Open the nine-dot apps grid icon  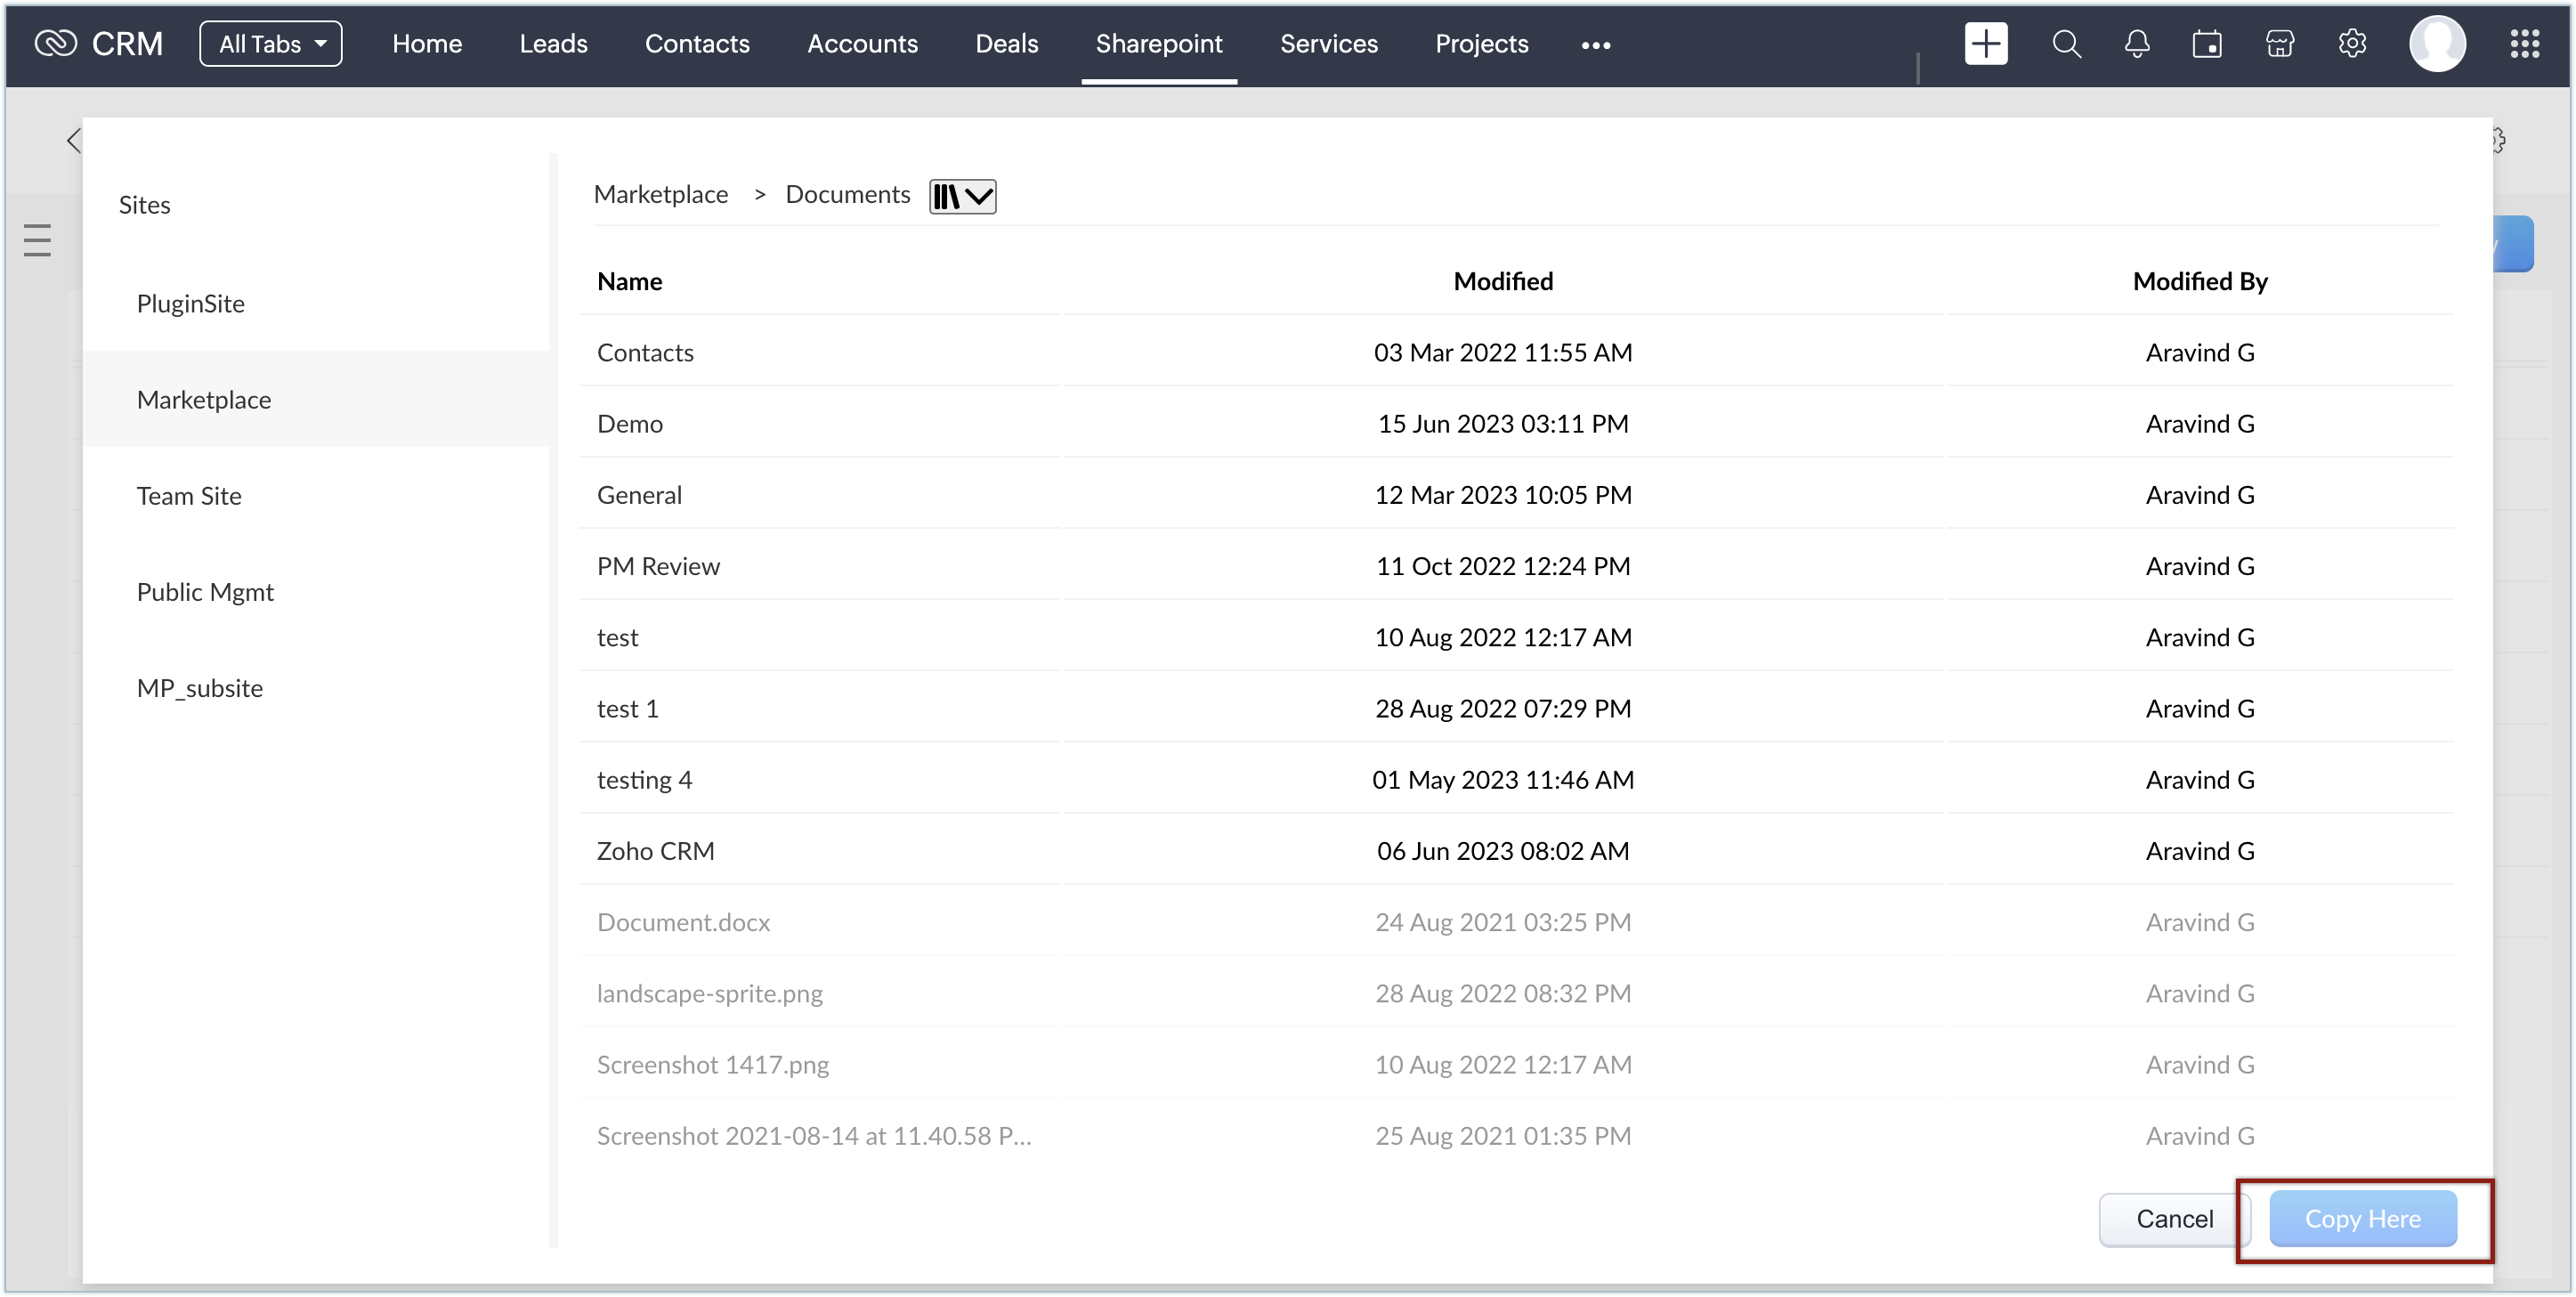pos(2524,44)
